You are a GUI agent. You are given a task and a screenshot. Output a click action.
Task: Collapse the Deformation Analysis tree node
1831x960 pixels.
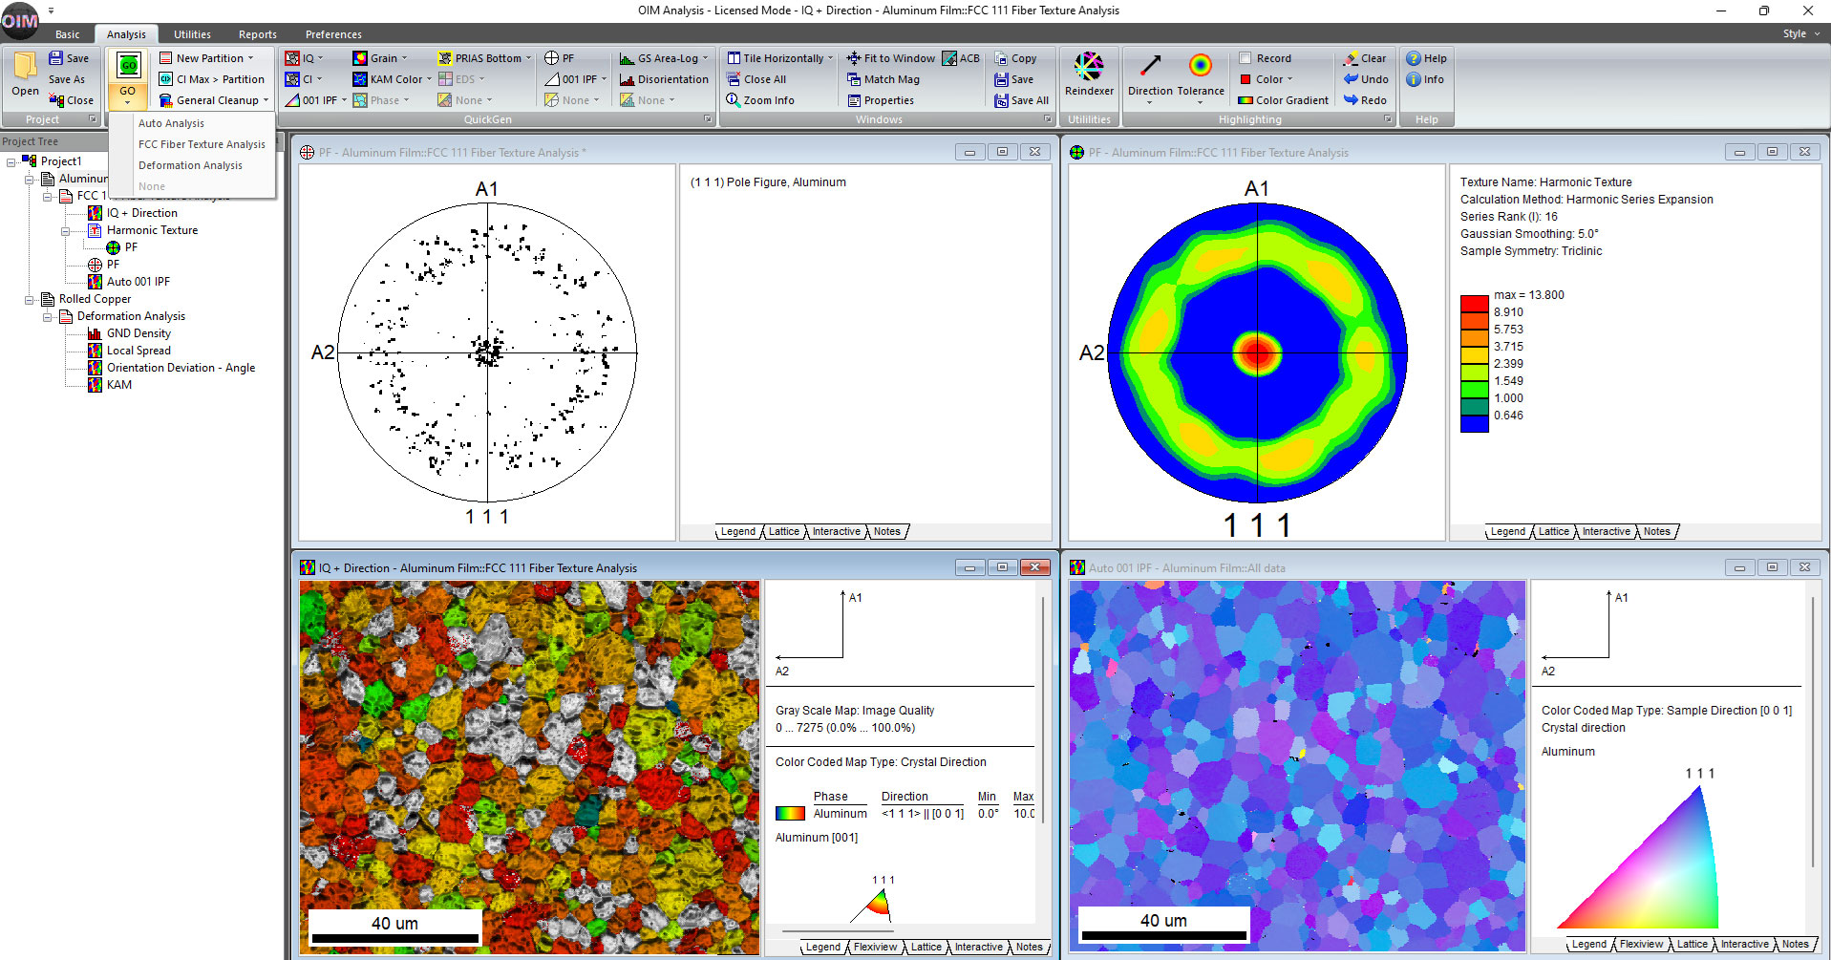tap(49, 316)
